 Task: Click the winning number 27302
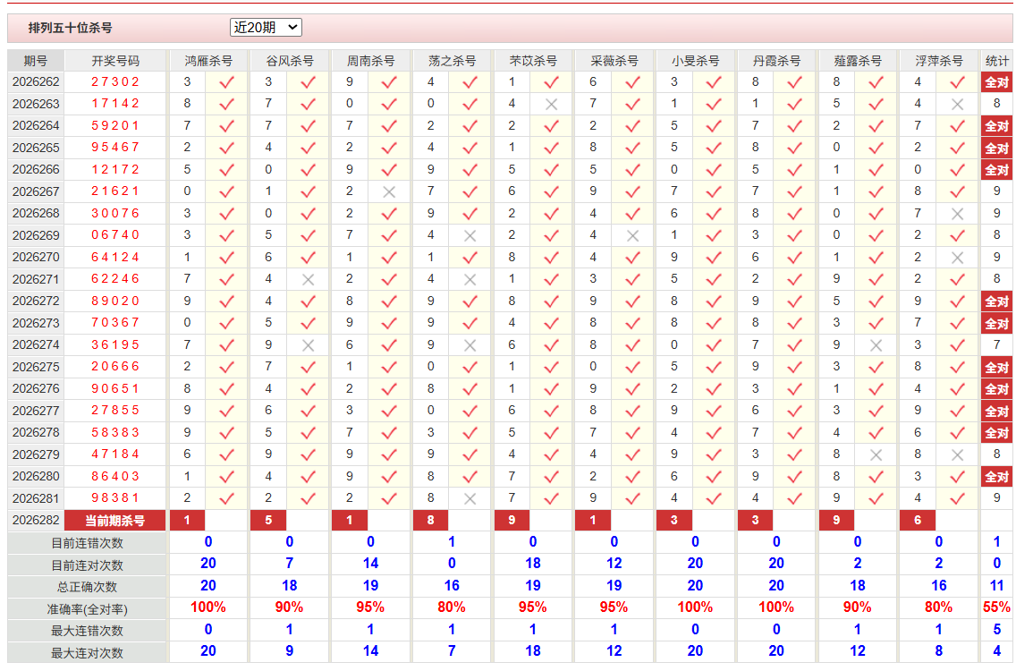(115, 81)
